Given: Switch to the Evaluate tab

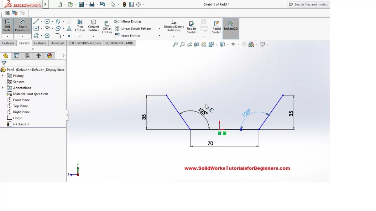Looking at the screenshot, I should (x=40, y=43).
